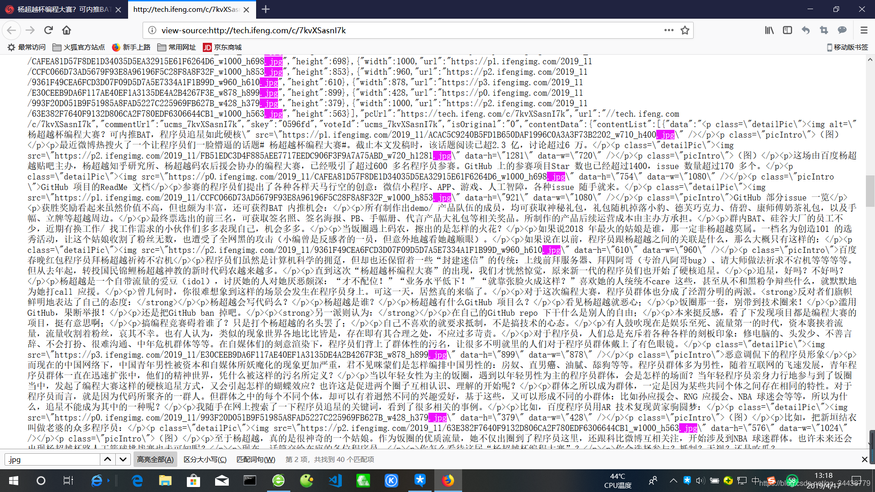Jump to next find match arrow
This screenshot has width=875, height=492.
pos(123,459)
